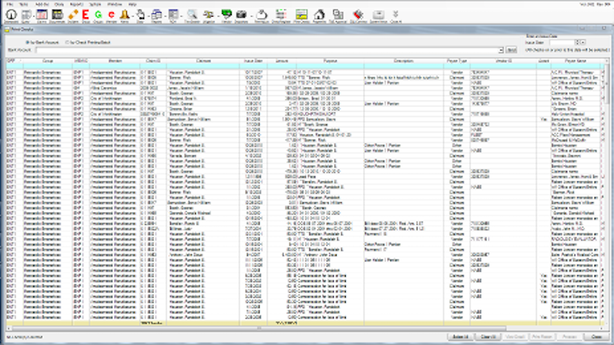Click the horizontal scrollbar under the grid
This screenshot has height=345, width=614.
click(x=259, y=328)
